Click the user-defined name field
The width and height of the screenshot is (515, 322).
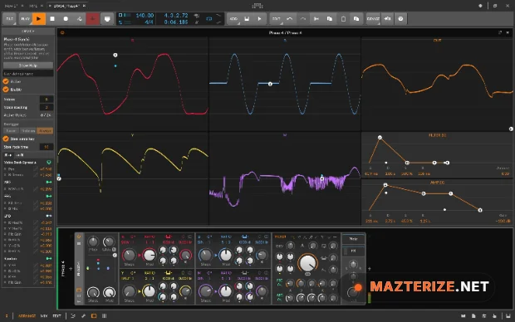28,74
